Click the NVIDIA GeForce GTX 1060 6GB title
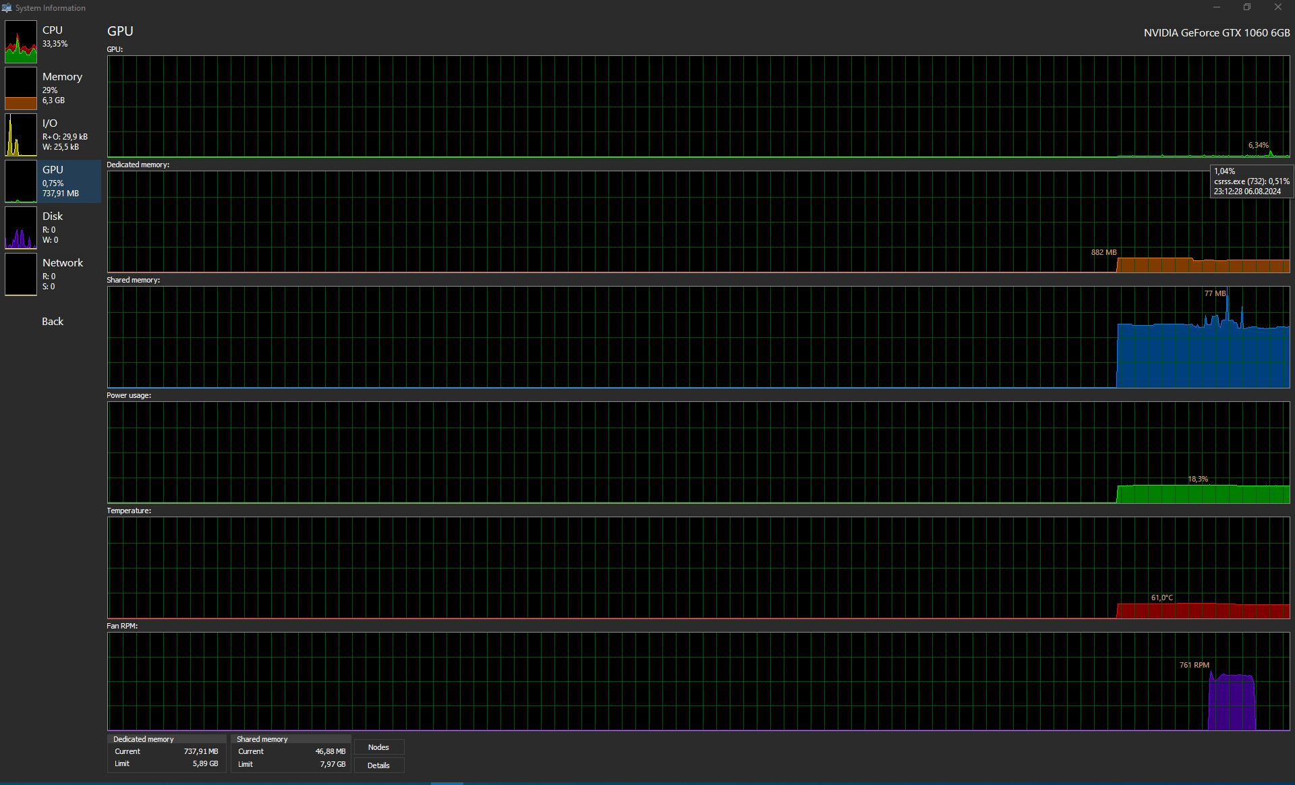 [1217, 32]
